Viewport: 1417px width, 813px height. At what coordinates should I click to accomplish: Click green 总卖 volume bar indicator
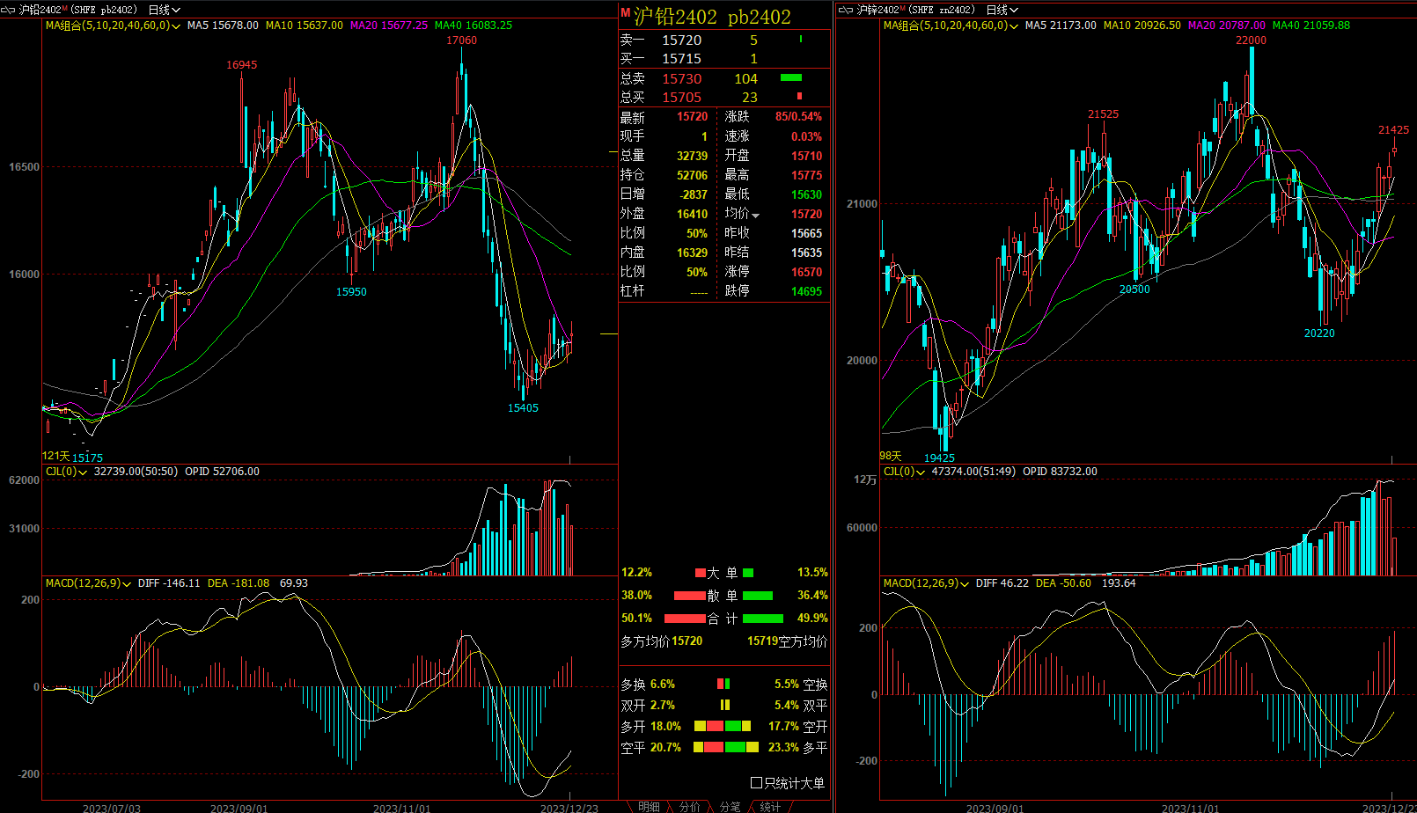coord(791,78)
